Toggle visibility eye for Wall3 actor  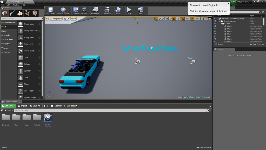point(215,26)
